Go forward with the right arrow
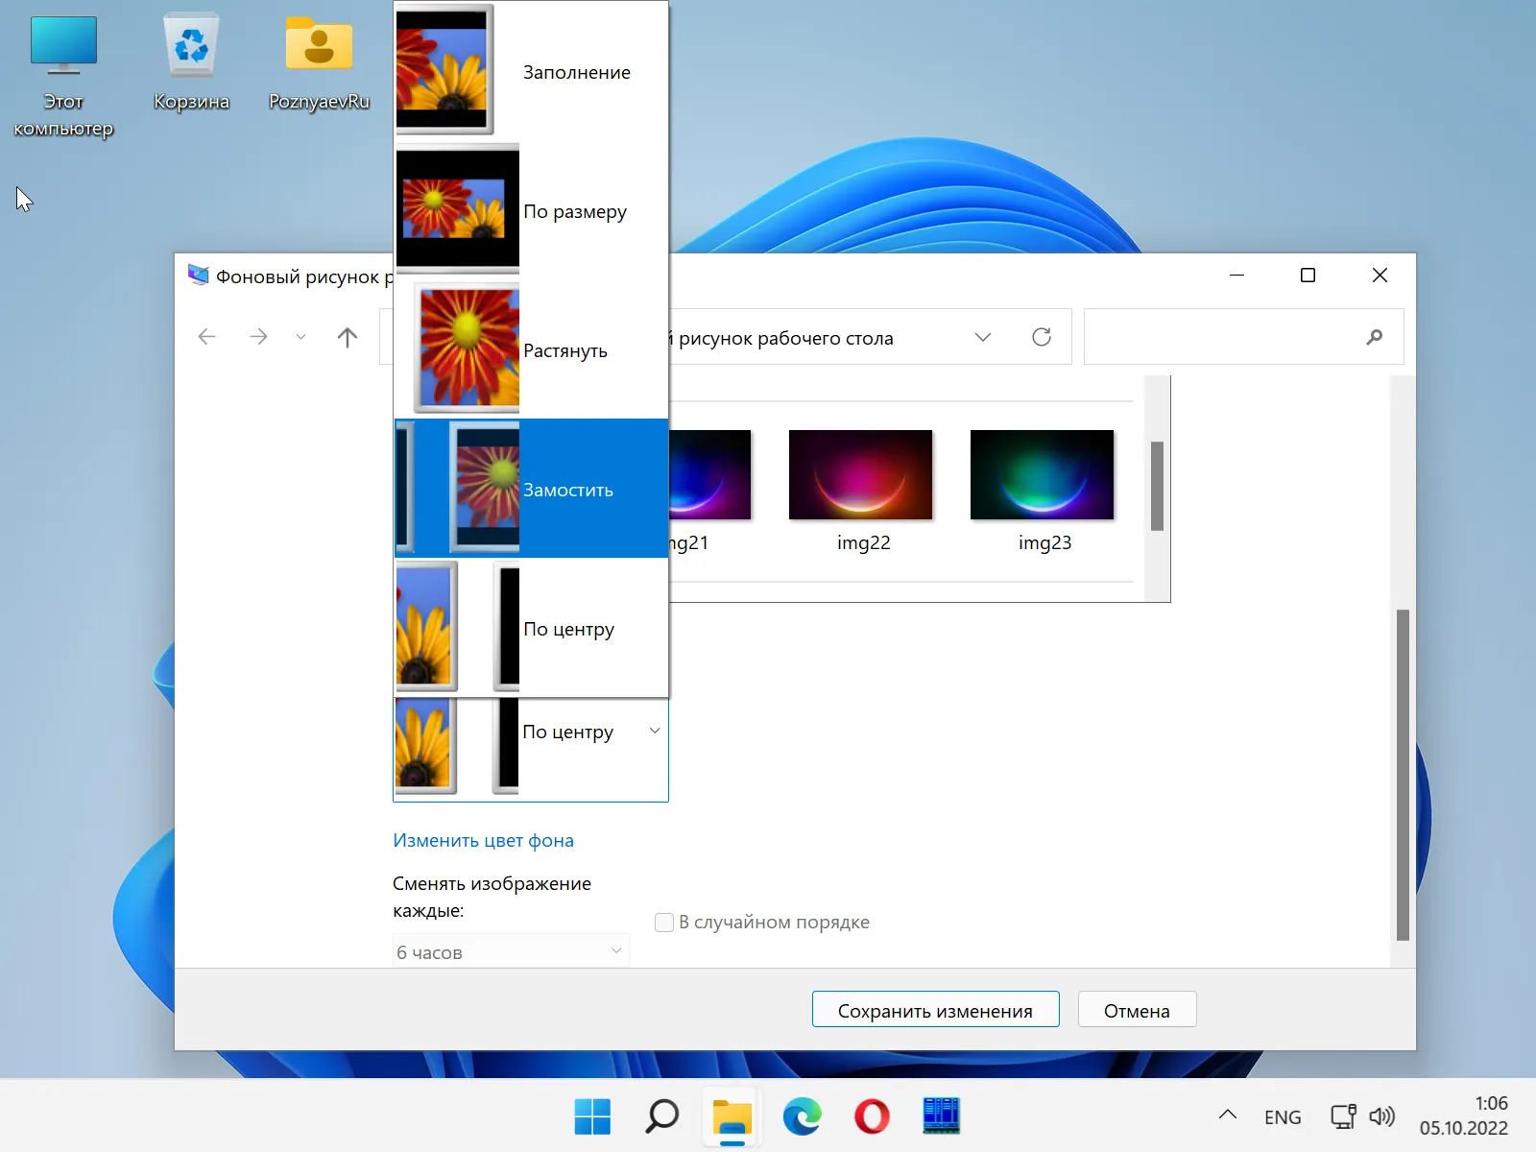The height and width of the screenshot is (1152, 1536). 258,337
